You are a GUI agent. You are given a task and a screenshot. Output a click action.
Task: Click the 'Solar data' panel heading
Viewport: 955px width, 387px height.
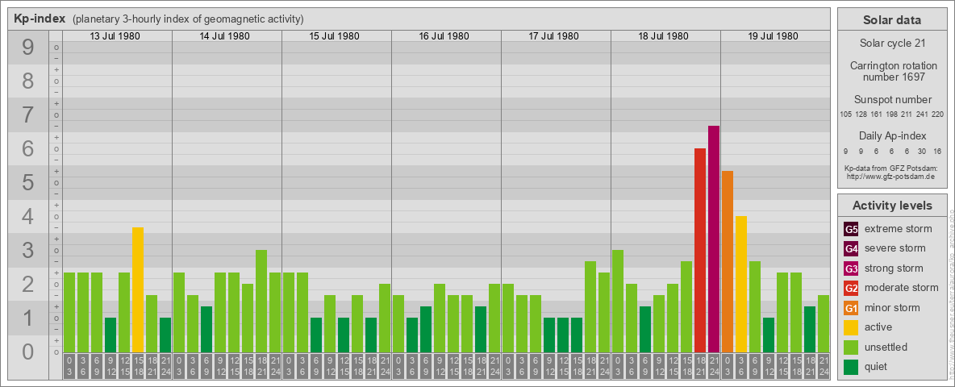pos(891,20)
